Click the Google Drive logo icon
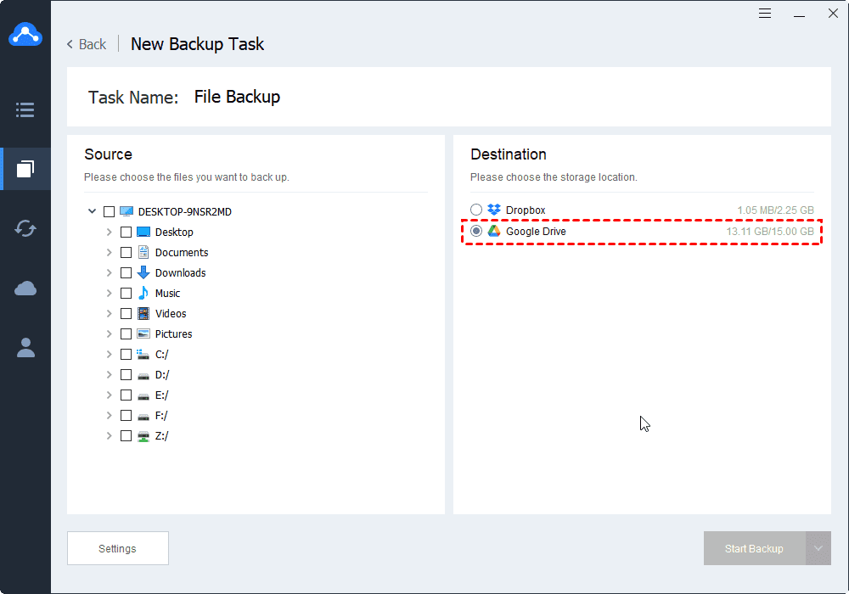849x594 pixels. click(x=494, y=231)
